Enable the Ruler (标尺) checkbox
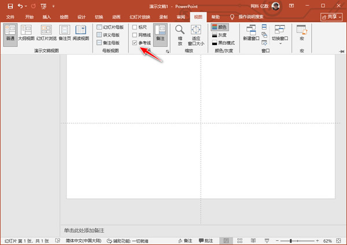The image size is (347, 245). [x=135, y=27]
